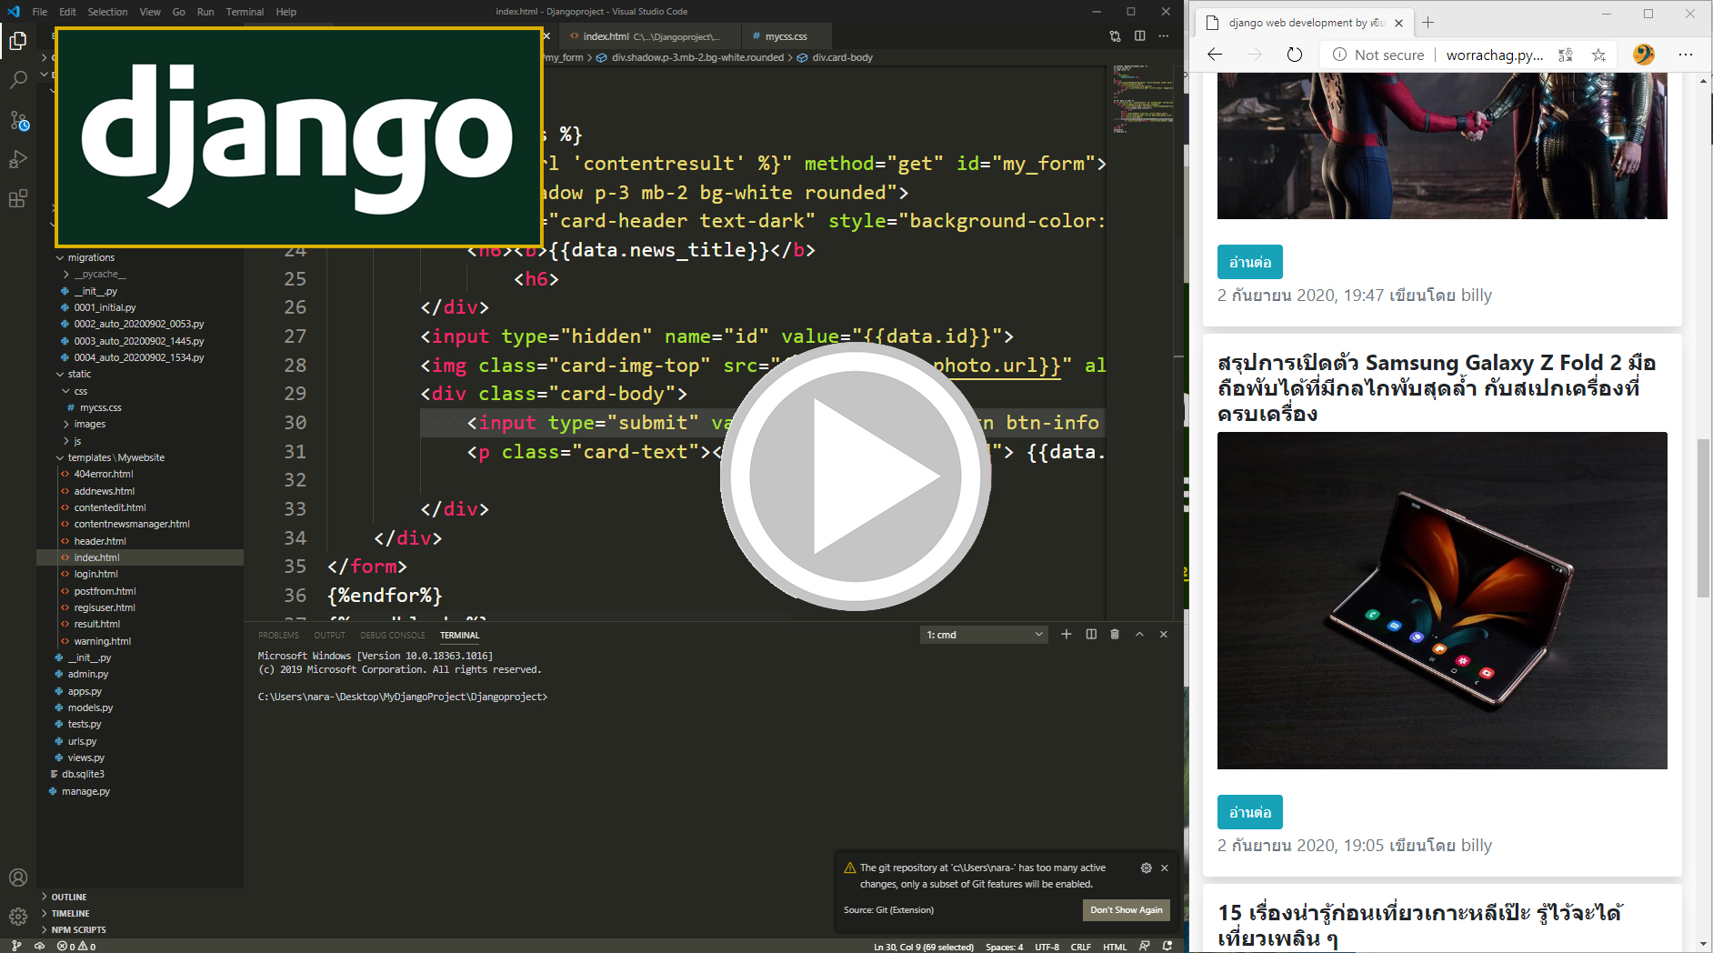Open models.py in the explorer
Viewport: 1713px width, 953px height.
click(x=90, y=707)
